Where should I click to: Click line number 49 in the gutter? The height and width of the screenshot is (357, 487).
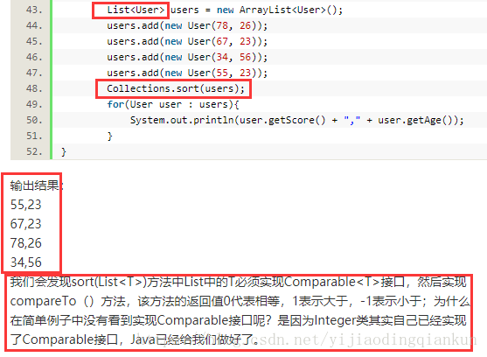(34, 105)
